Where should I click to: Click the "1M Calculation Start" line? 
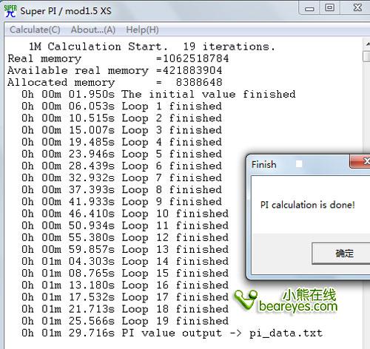[x=152, y=47]
